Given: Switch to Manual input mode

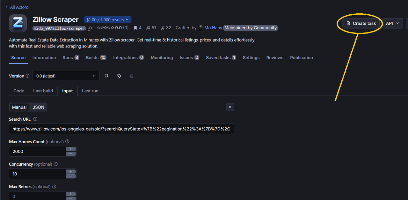Looking at the screenshot, I should [x=19, y=107].
